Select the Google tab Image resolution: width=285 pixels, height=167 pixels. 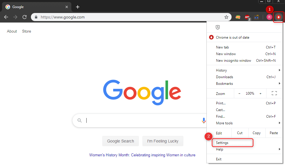(x=37, y=7)
